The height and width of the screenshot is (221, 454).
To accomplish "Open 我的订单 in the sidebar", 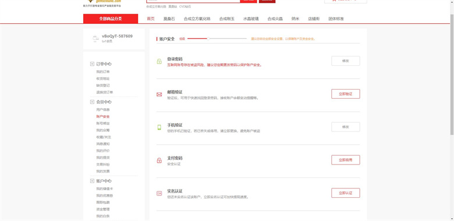I will (103, 72).
